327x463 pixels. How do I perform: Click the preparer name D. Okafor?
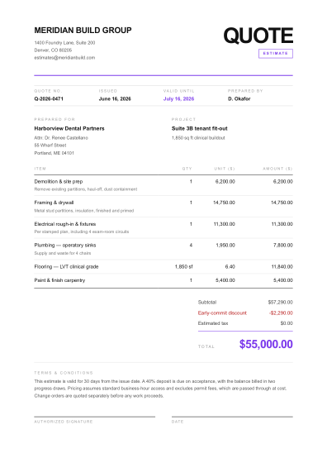click(x=239, y=98)
